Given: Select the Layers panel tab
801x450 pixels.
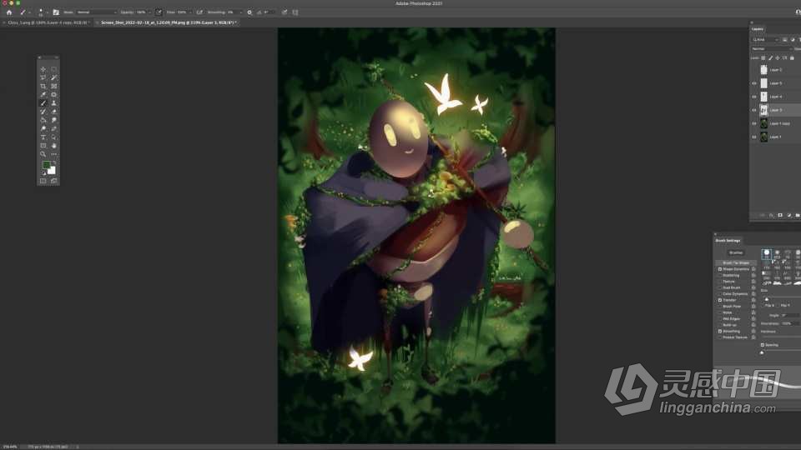Looking at the screenshot, I should (758, 29).
